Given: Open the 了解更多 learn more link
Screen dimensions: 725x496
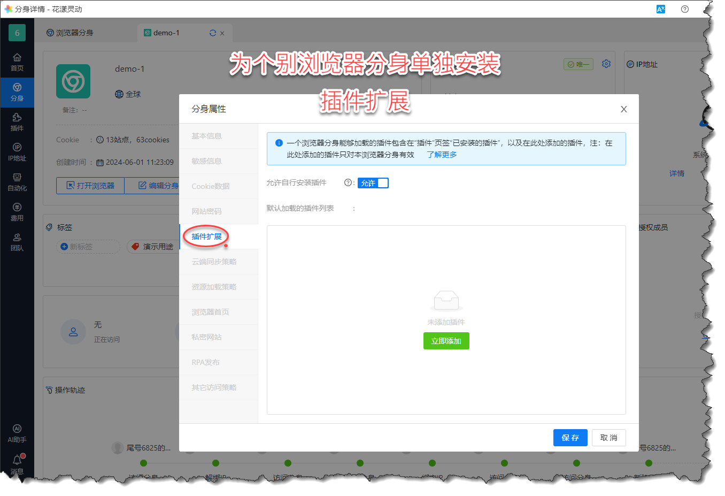Looking at the screenshot, I should click(442, 155).
